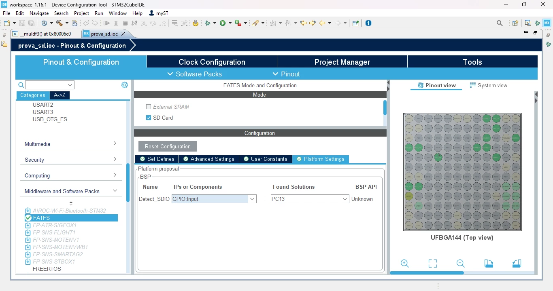Click the Save All toolbar icon
Viewport: 553px width, 291px height.
31,23
